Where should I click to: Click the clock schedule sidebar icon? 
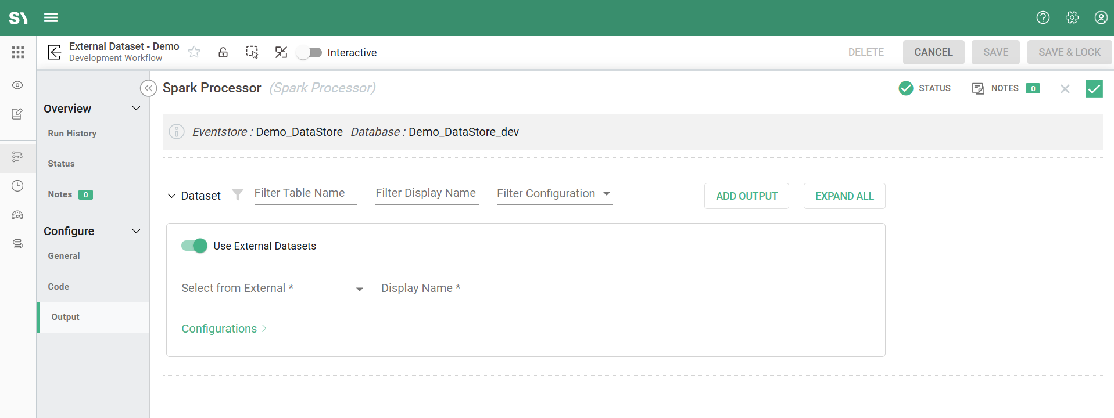point(17,186)
